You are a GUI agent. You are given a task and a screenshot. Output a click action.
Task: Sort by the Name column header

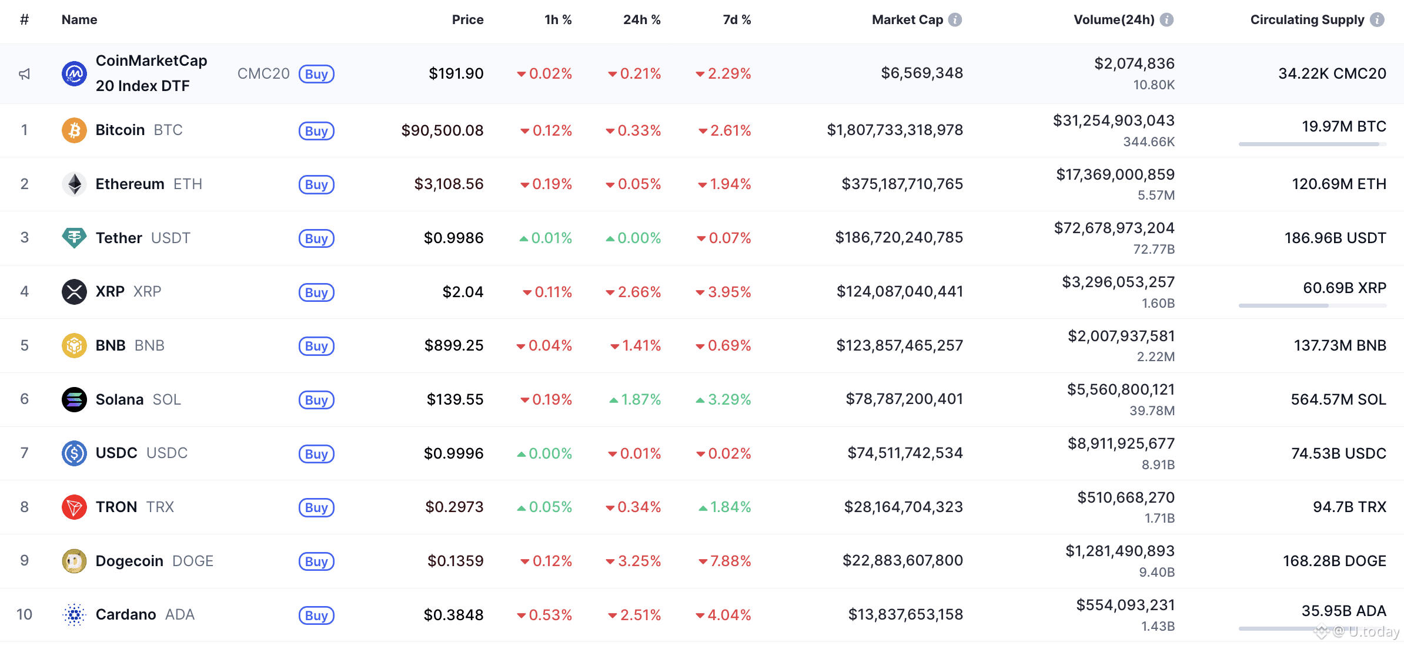(x=79, y=20)
